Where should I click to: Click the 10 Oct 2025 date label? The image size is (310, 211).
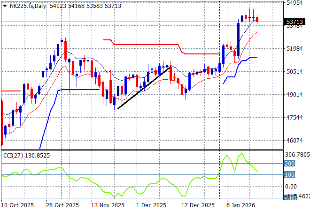[x=18, y=205]
